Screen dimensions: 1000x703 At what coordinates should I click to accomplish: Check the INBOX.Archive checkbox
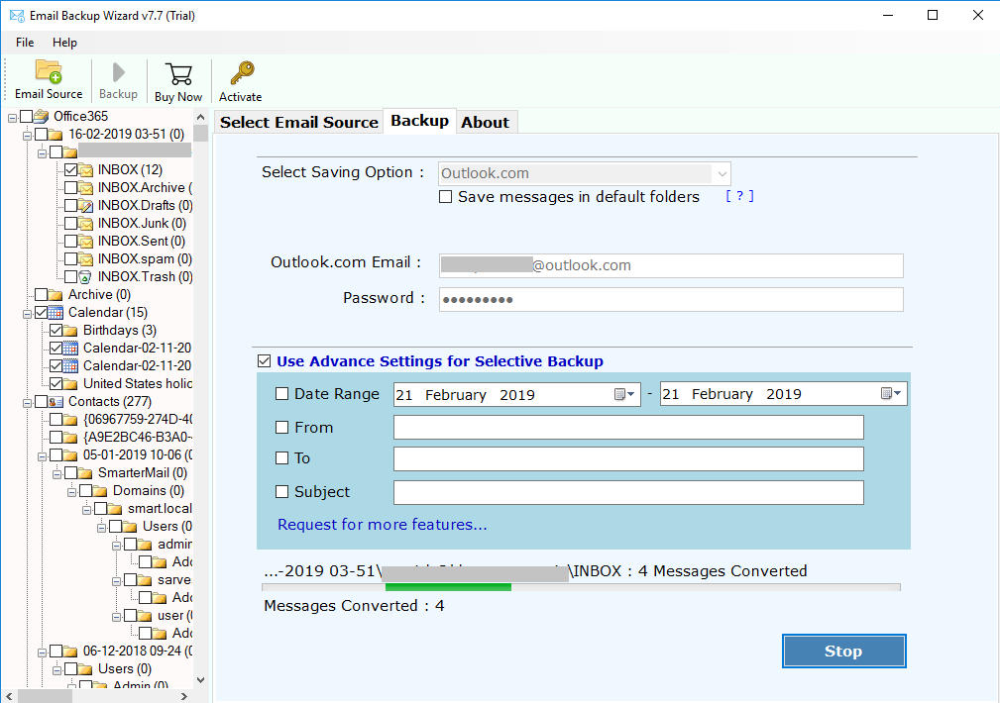(70, 187)
